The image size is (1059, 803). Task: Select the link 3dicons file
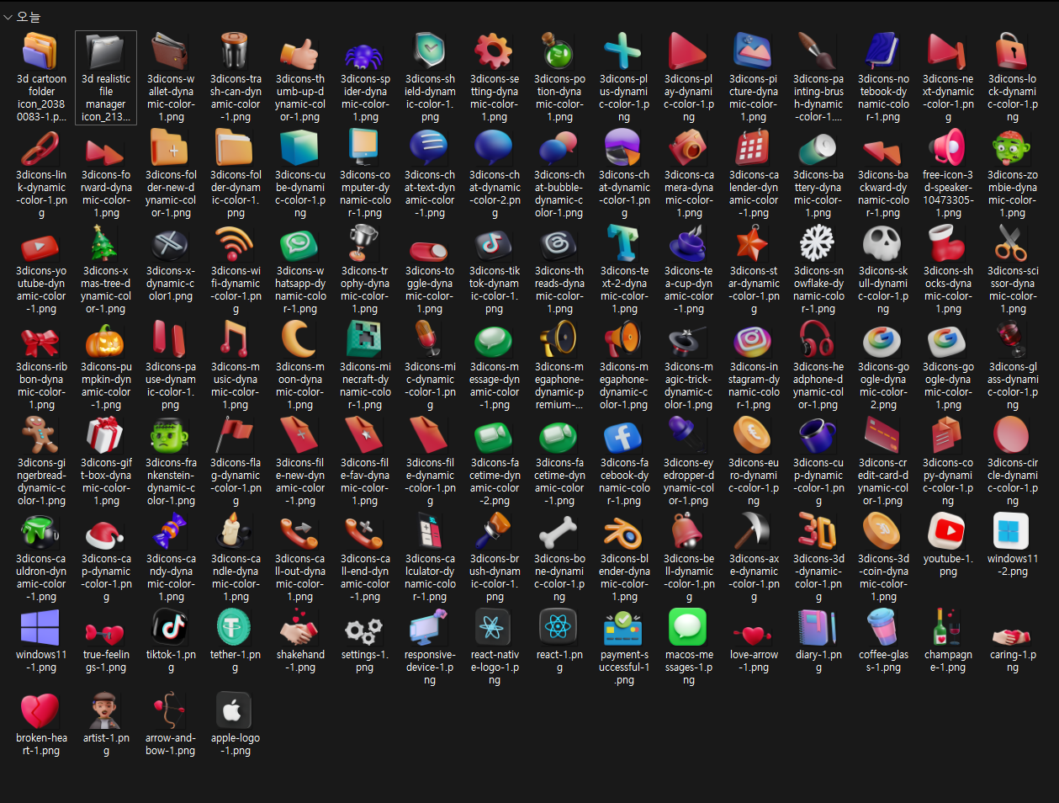tap(41, 173)
